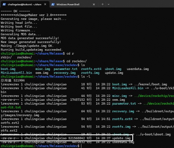Viewport: 174px width, 148px height.
Task: Click rootfs.ext4 in the ls output
Action: (91, 69)
